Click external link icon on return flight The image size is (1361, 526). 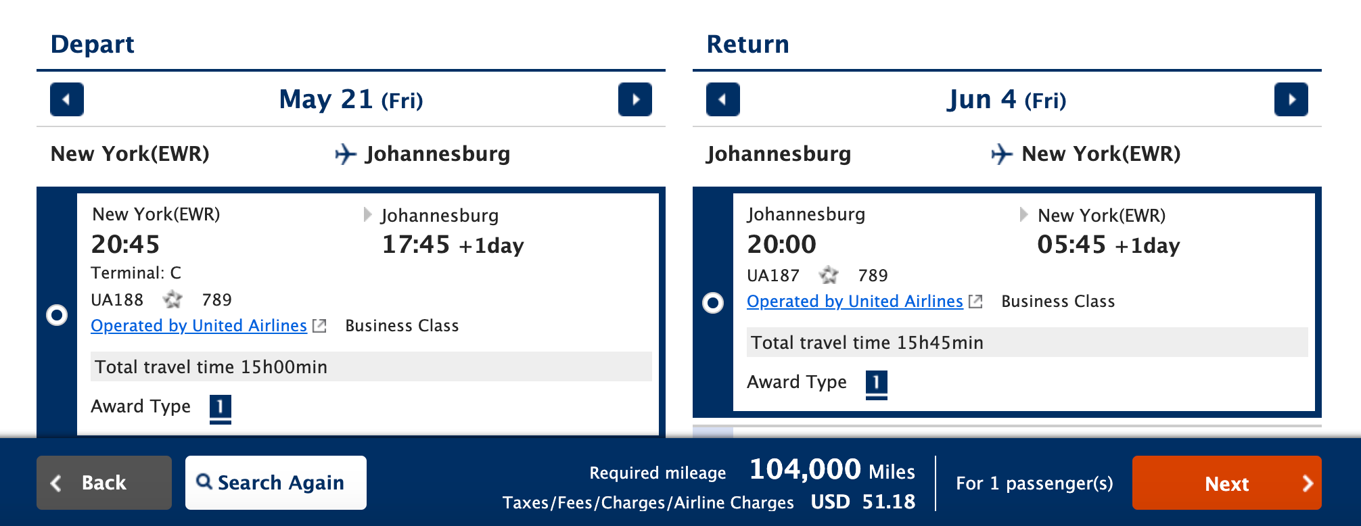[975, 302]
